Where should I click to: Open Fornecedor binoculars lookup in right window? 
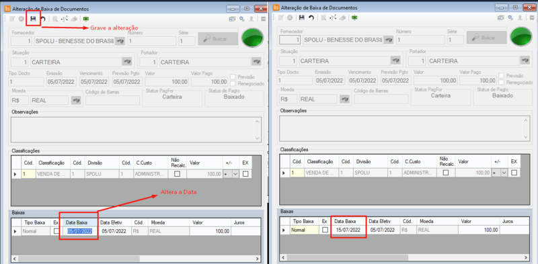tap(388, 40)
